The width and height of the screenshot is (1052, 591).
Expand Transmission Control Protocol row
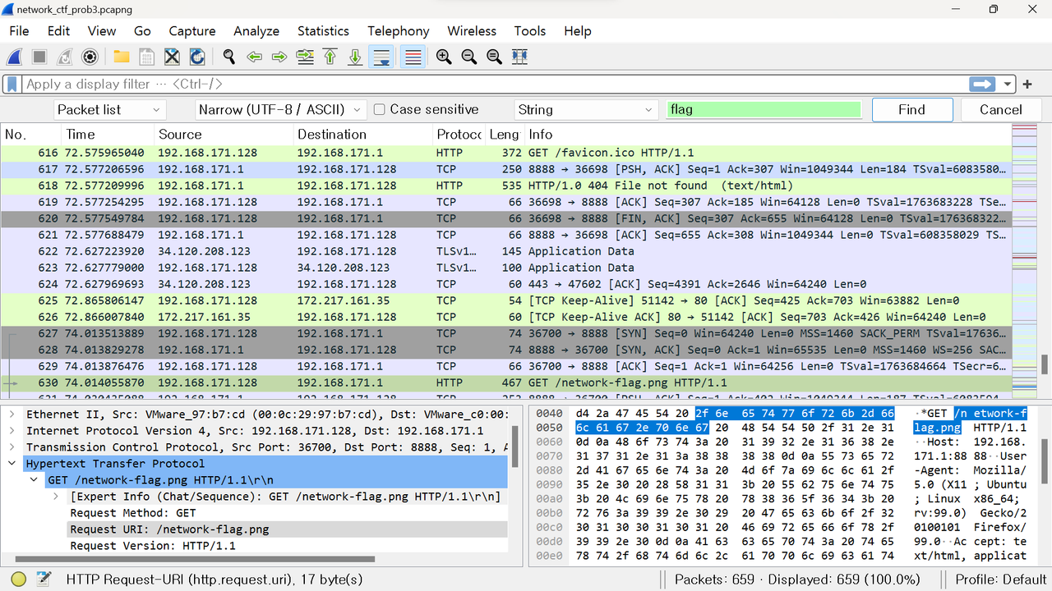[12, 447]
